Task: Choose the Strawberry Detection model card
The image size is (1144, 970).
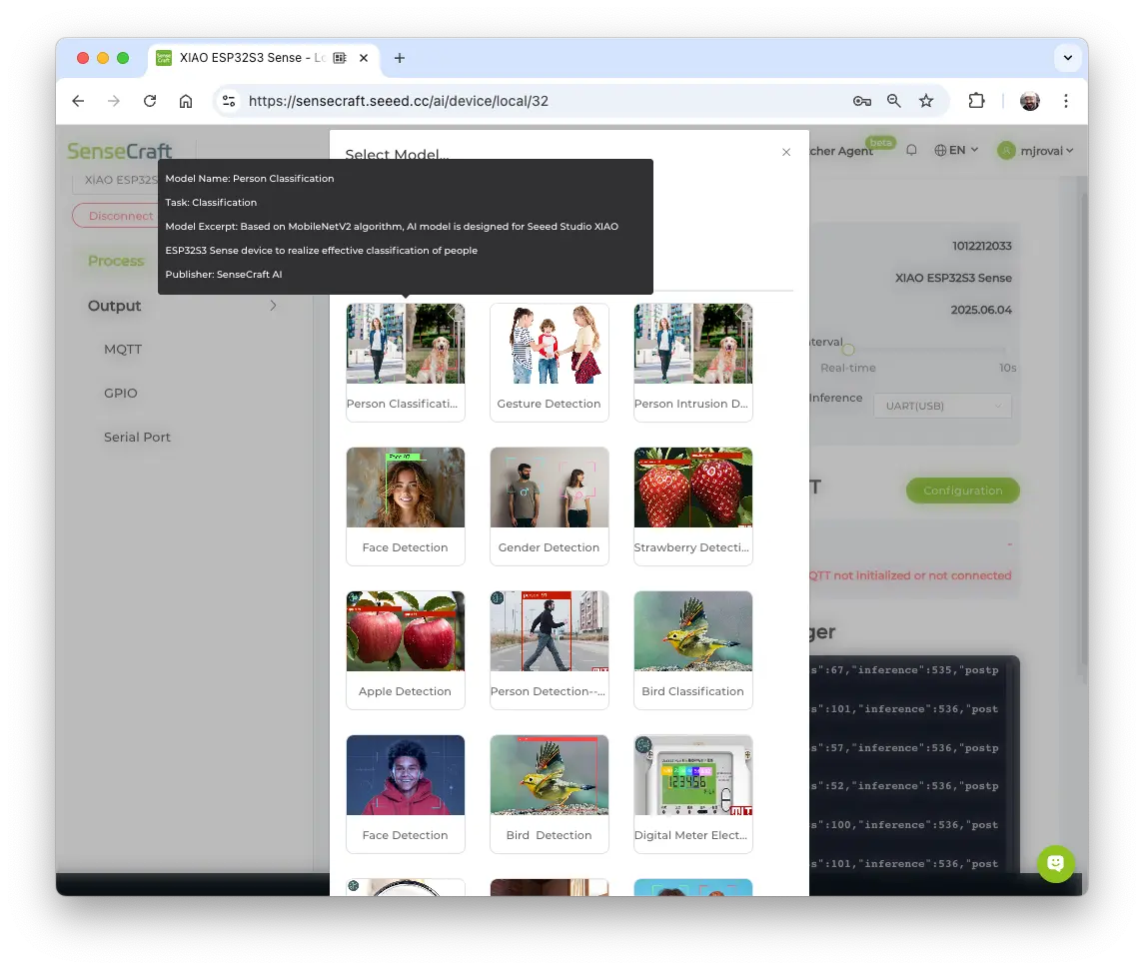Action: click(692, 504)
